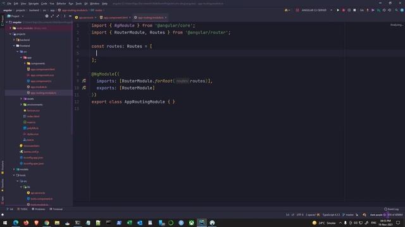Expand the models folder
This screenshot has height=227, width=405.
tap(14, 170)
